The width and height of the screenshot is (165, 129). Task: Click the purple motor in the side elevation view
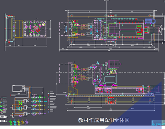tap(114, 64)
